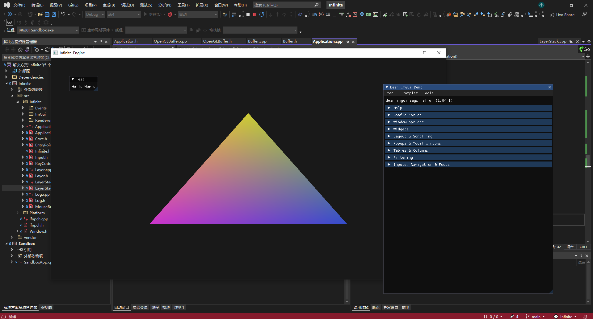This screenshot has height=319, width=593.
Task: Switch views icon in Solution Explorer toolbar
Action: tap(27, 49)
